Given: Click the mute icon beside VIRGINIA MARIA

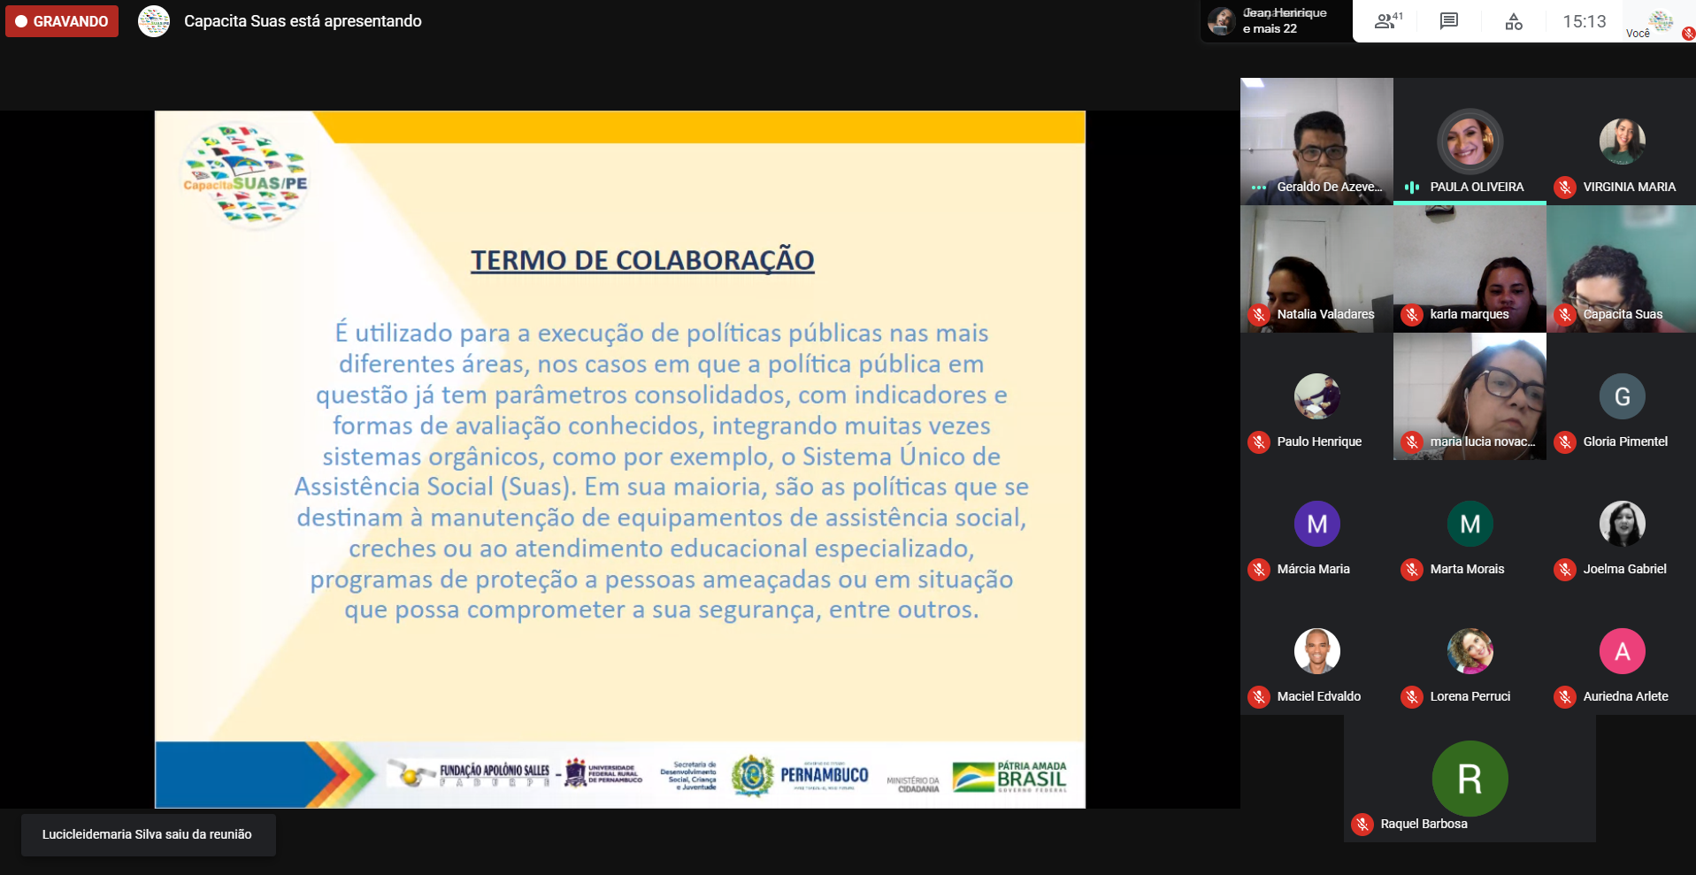Looking at the screenshot, I should point(1565,188).
